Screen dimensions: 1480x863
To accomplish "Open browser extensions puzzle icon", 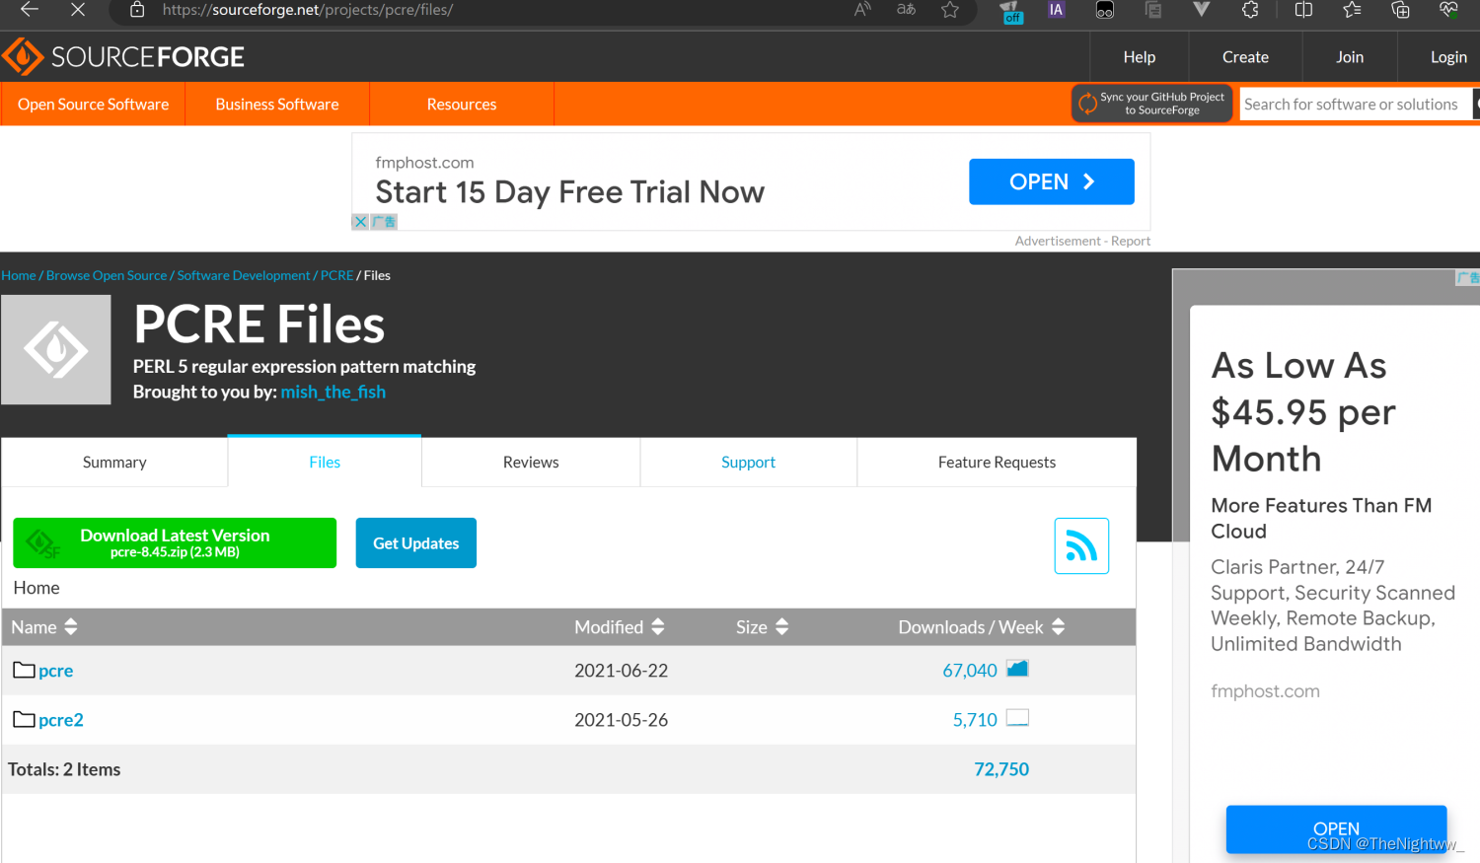I will point(1250,10).
